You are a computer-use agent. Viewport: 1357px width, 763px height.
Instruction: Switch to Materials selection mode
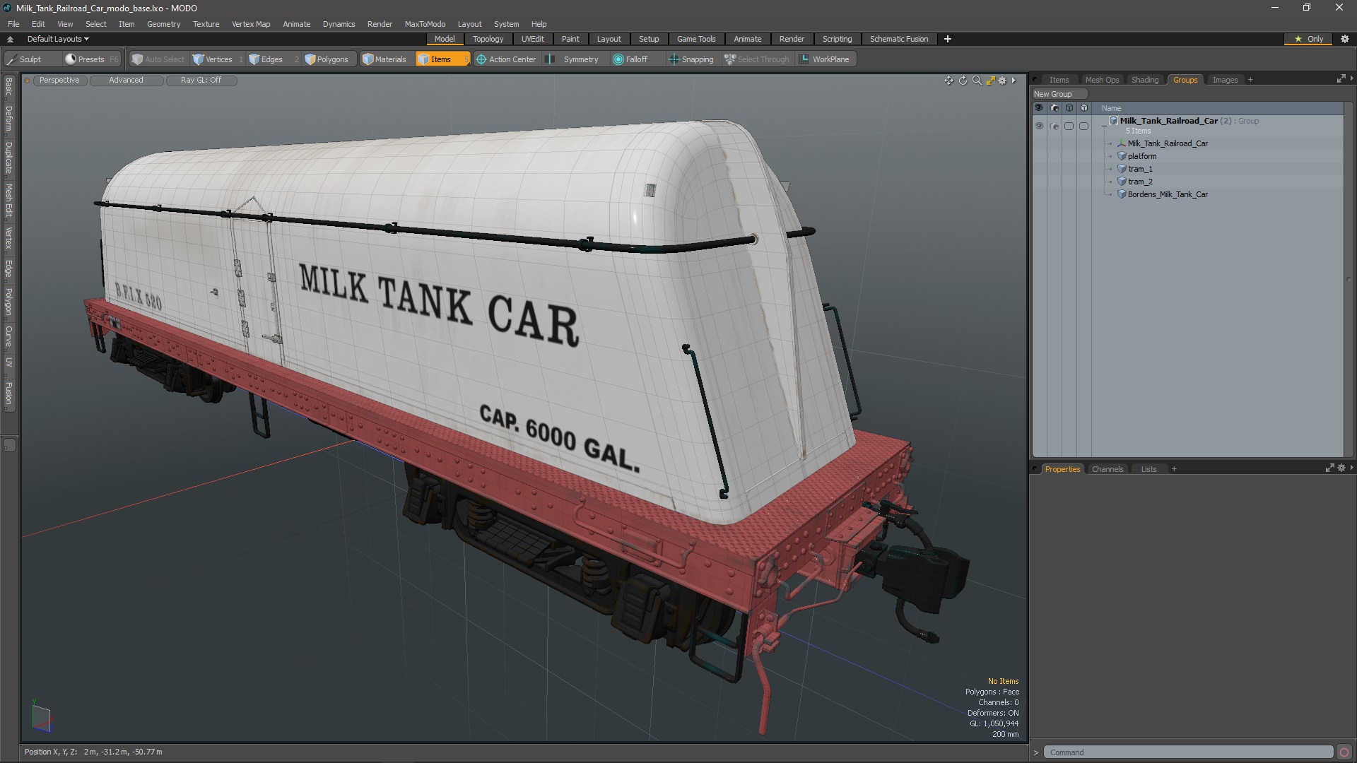[x=384, y=59]
